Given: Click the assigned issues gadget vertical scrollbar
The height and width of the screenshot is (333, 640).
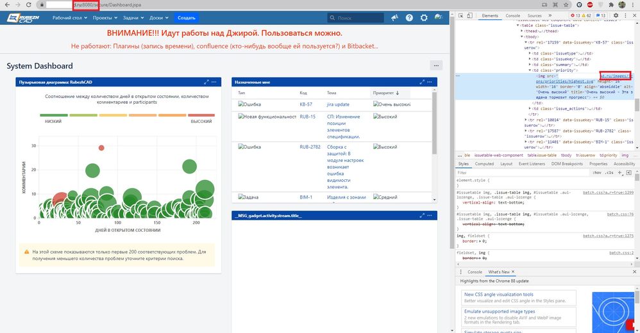Looking at the screenshot, I should 434,124.
